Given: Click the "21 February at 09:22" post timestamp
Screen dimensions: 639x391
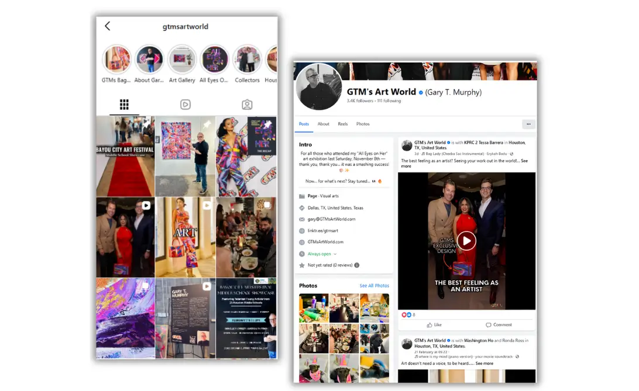Looking at the screenshot, I should [x=431, y=352].
